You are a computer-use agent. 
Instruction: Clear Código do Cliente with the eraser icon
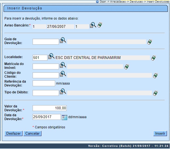tap(155, 75)
